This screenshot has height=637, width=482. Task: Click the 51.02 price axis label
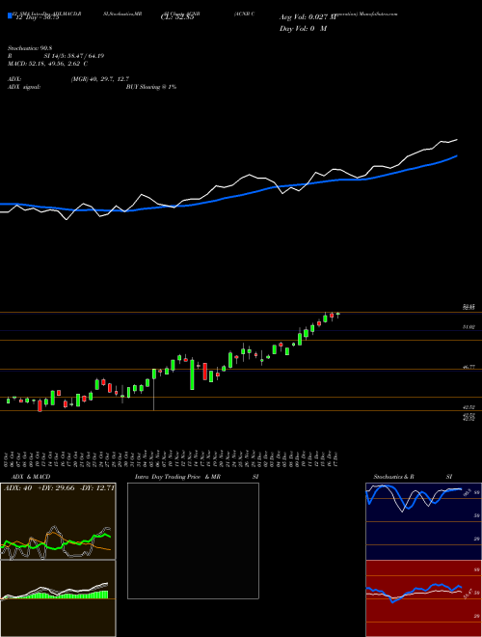[469, 326]
